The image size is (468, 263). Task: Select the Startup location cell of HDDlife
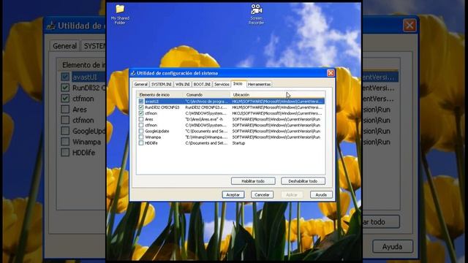[x=238, y=143]
